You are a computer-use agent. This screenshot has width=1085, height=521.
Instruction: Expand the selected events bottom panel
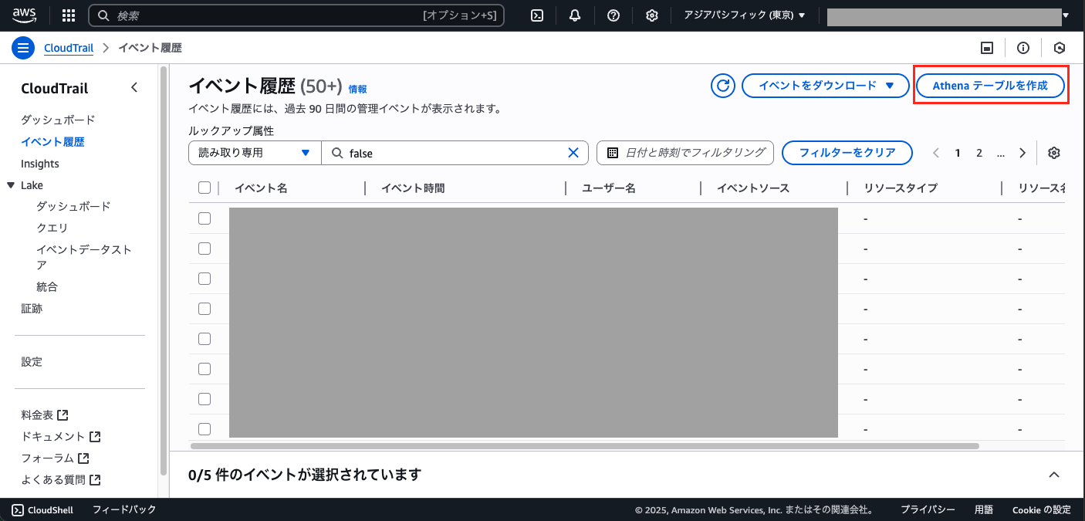(1054, 475)
